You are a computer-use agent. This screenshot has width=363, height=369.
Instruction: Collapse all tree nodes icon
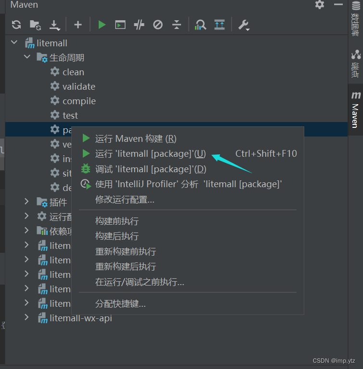(x=177, y=25)
